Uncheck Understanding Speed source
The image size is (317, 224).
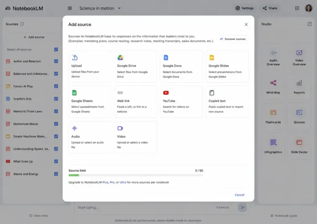pyautogui.click(x=56, y=149)
